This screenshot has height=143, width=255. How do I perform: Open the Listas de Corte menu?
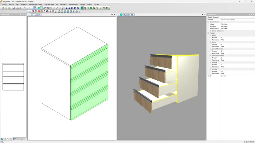click(x=49, y=5)
